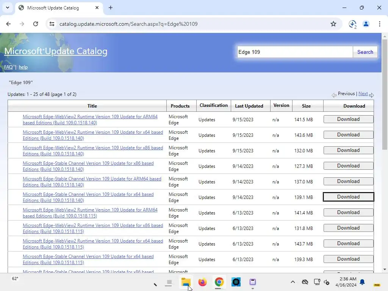Sort results by Products column
Viewport: 388px width, 291px height.
click(180, 106)
